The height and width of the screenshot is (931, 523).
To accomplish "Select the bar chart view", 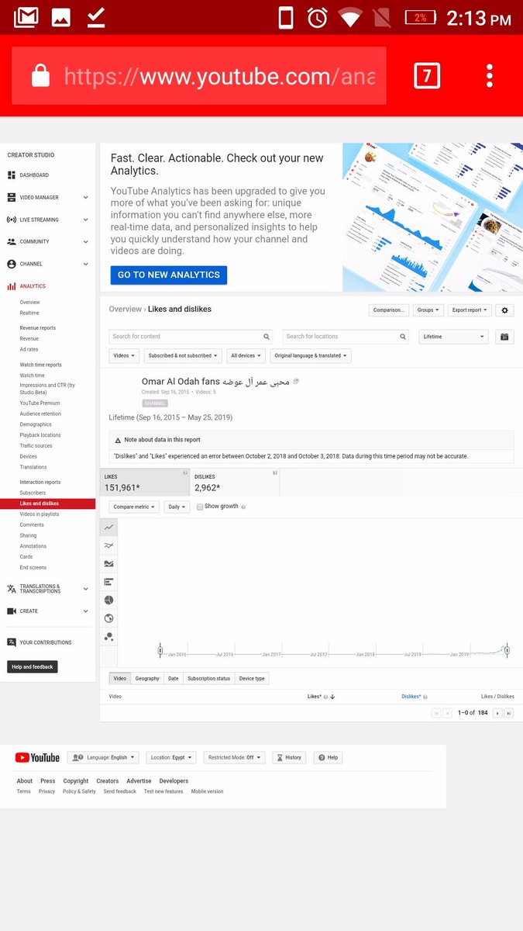I will tap(108, 582).
